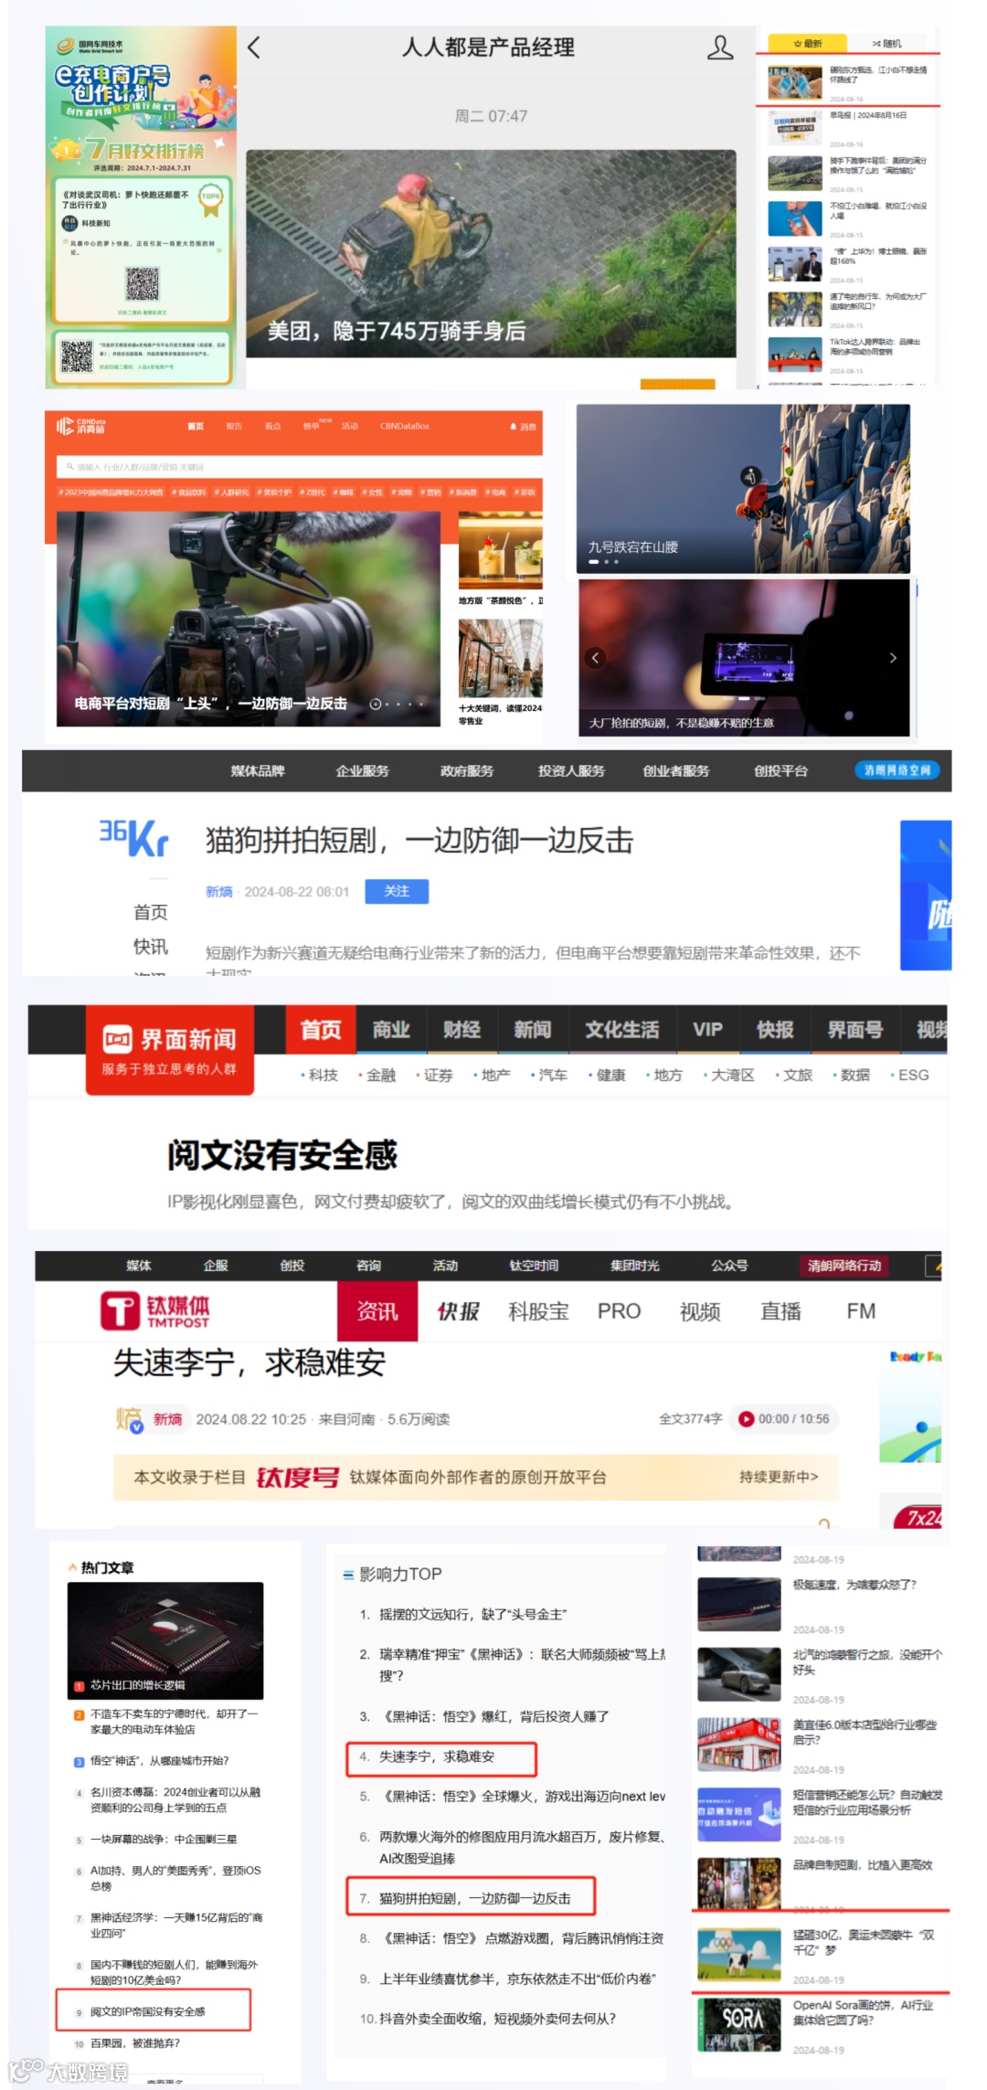This screenshot has height=2090, width=987.
Task: Select the 最新 tab in the article list
Action: click(x=808, y=43)
